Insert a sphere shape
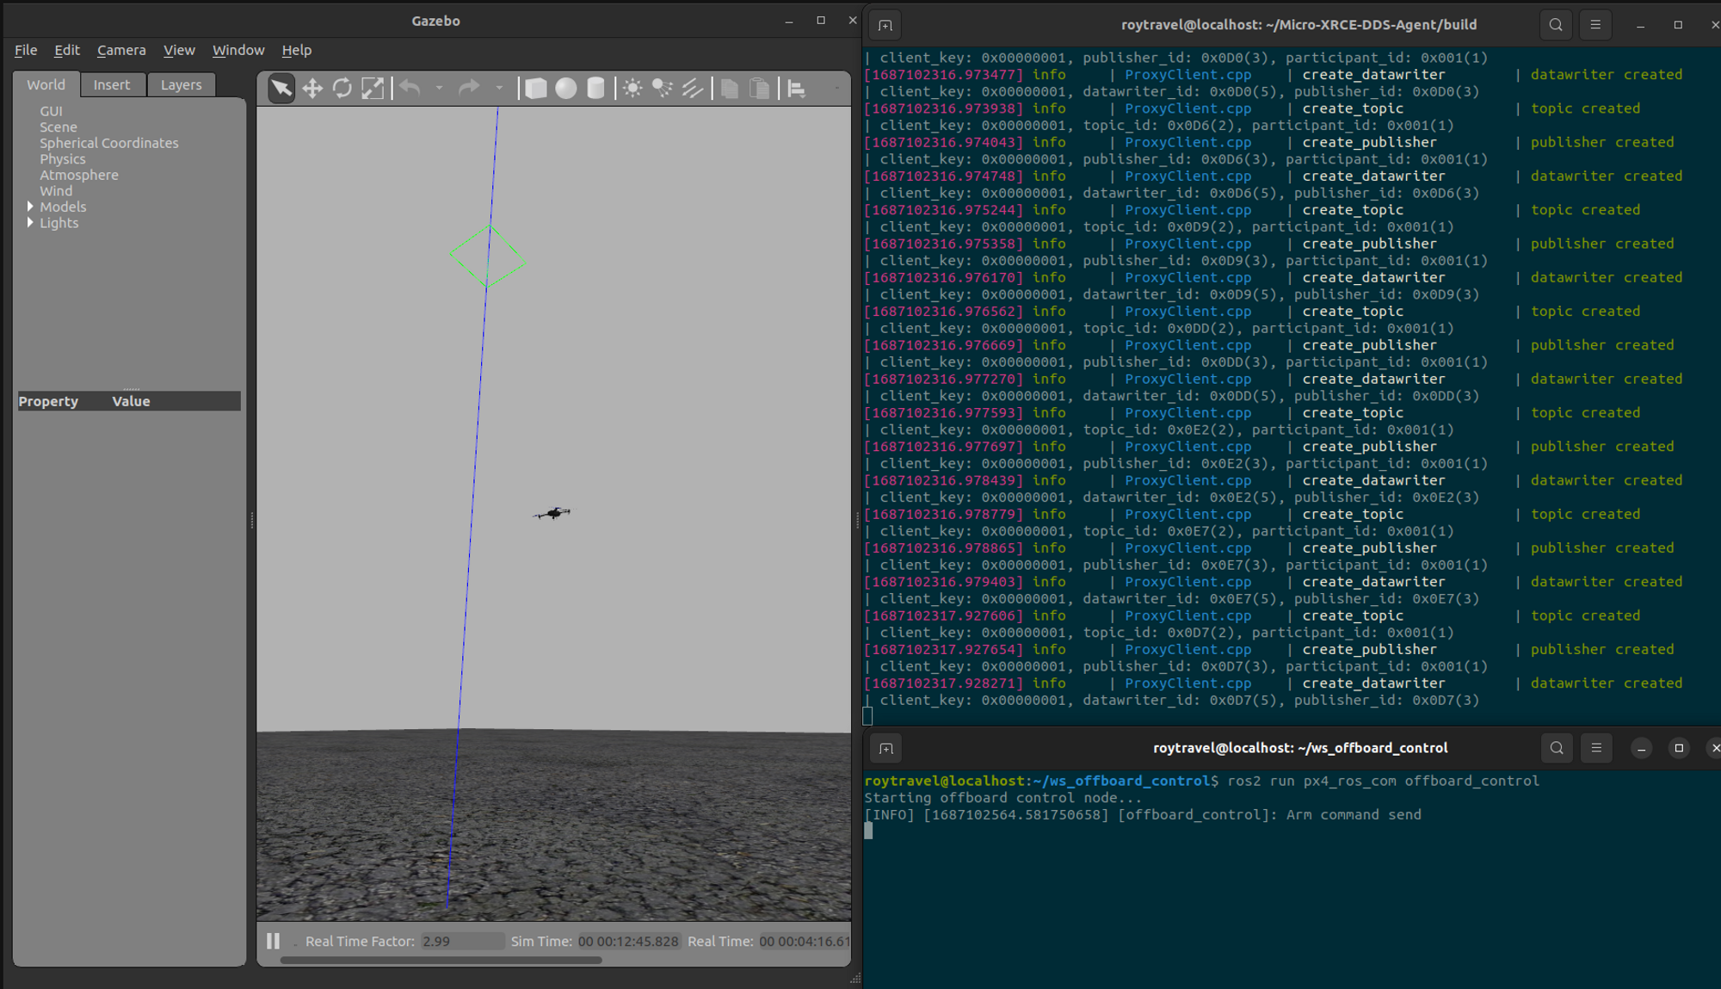The image size is (1721, 989). pos(565,88)
